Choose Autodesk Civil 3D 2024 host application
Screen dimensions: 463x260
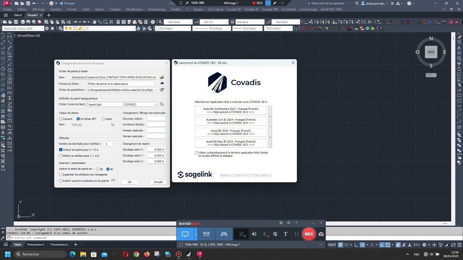[x=231, y=121]
